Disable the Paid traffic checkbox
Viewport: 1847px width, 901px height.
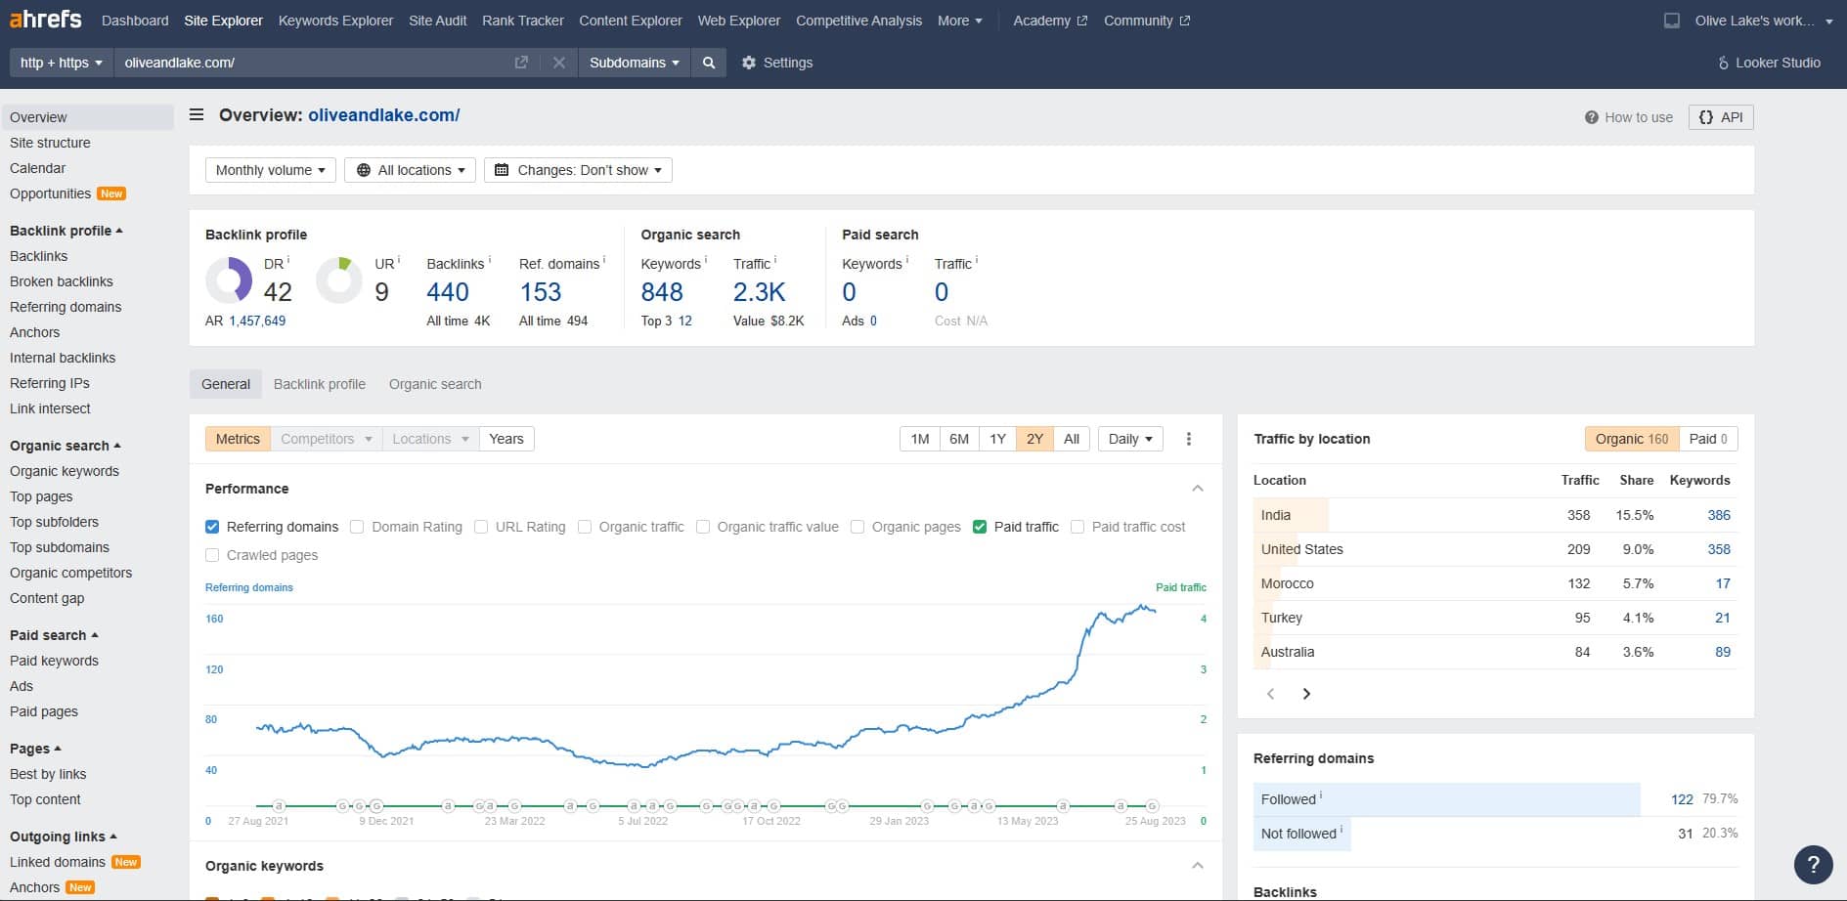pyautogui.click(x=980, y=527)
